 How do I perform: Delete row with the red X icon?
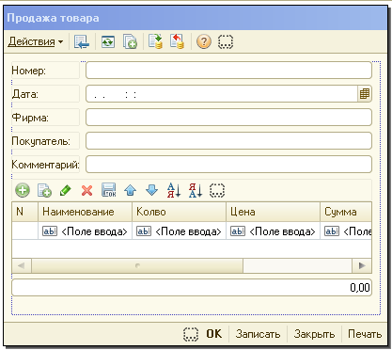click(x=86, y=190)
